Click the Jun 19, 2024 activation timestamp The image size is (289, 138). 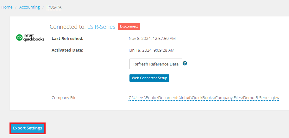(x=151, y=50)
